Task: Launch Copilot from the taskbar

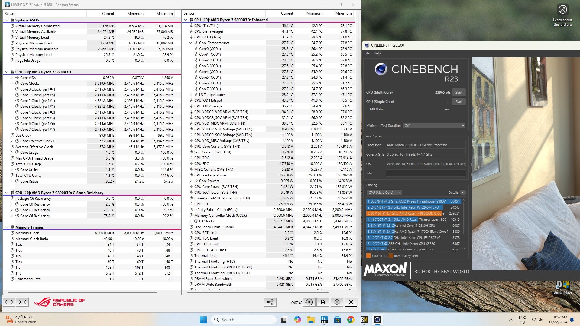Action: tap(297, 320)
